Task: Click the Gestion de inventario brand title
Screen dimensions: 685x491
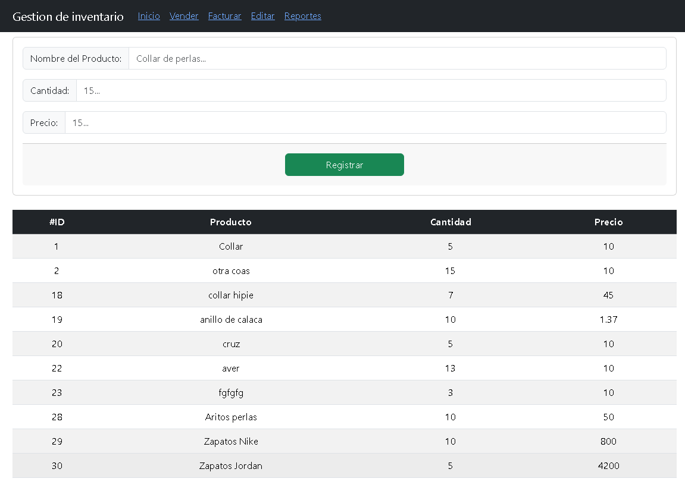Action: click(68, 17)
